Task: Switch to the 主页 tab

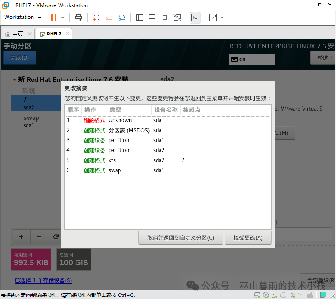Action: 17,33
